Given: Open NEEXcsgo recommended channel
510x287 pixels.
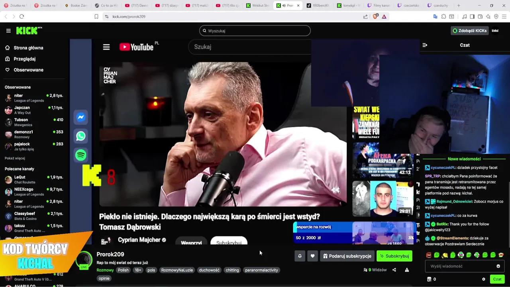Looking at the screenshot, I should pos(34,192).
